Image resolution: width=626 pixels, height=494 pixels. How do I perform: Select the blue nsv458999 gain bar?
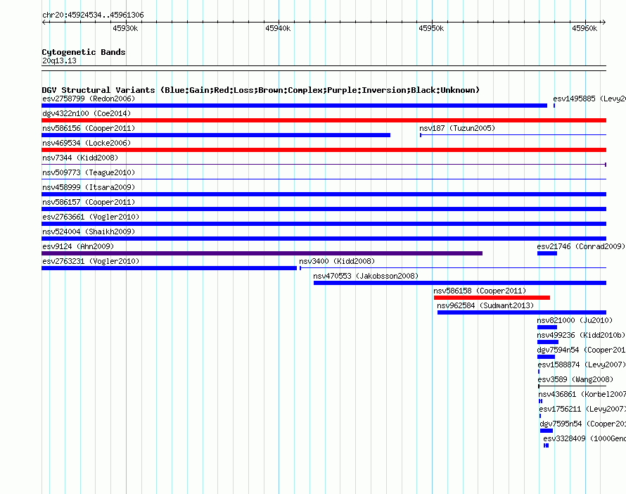point(324,194)
